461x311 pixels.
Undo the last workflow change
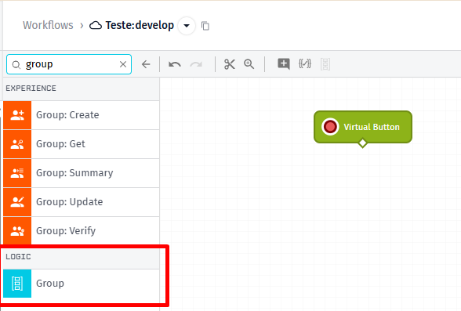click(175, 64)
